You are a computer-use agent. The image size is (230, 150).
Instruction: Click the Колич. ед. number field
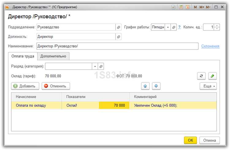pos(209,27)
